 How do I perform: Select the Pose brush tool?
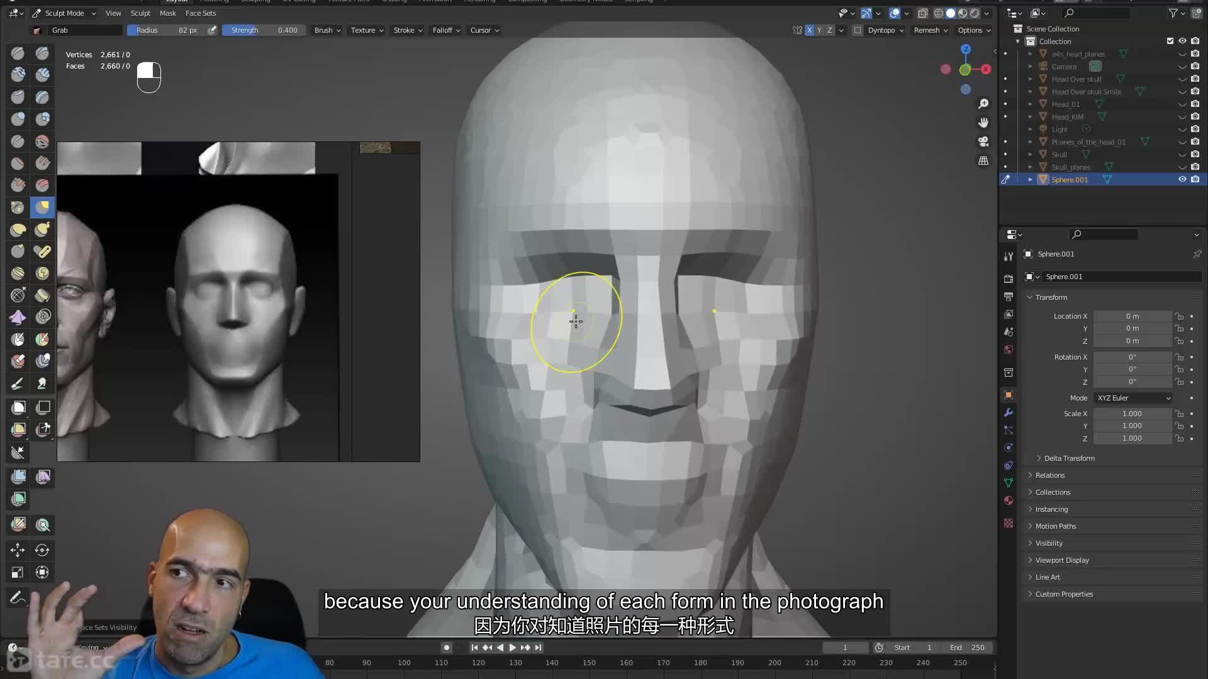42,251
